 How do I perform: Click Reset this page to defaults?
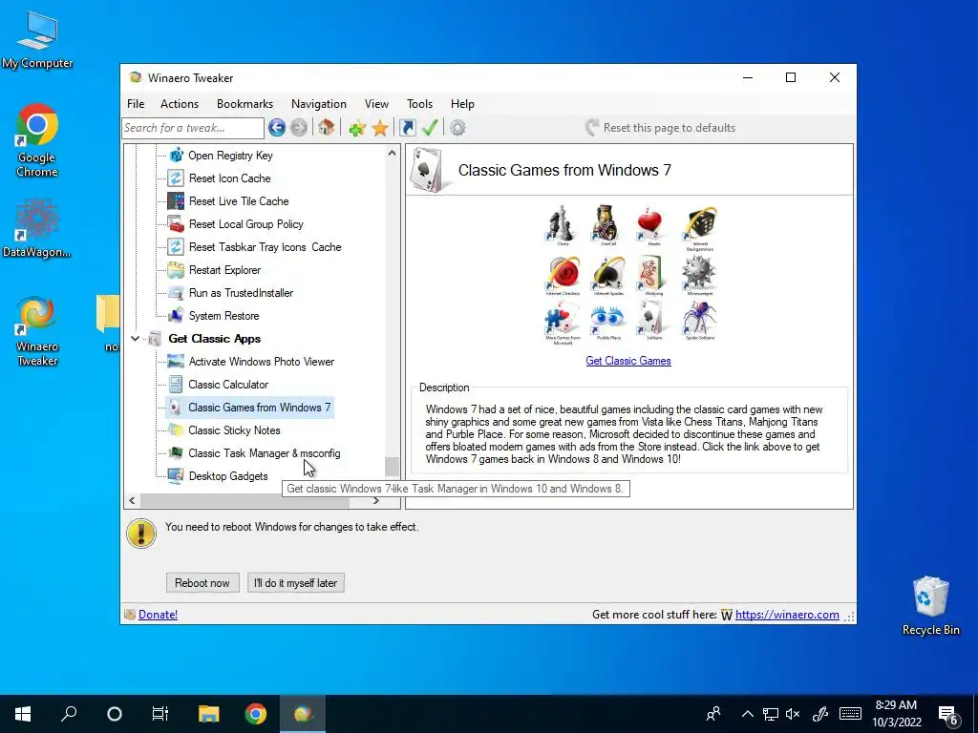point(669,128)
